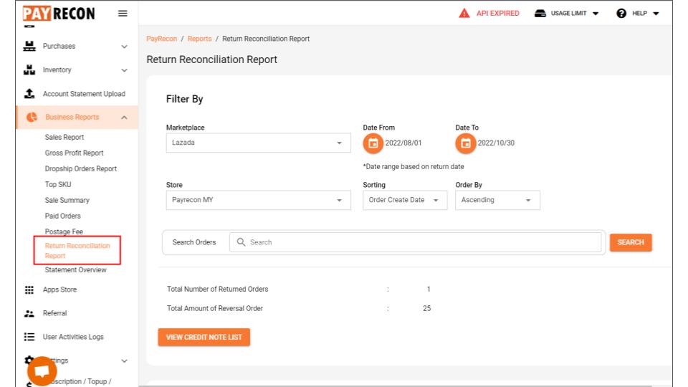688x387 pixels.
Task: Open the hamburger menu icon
Action: point(123,14)
